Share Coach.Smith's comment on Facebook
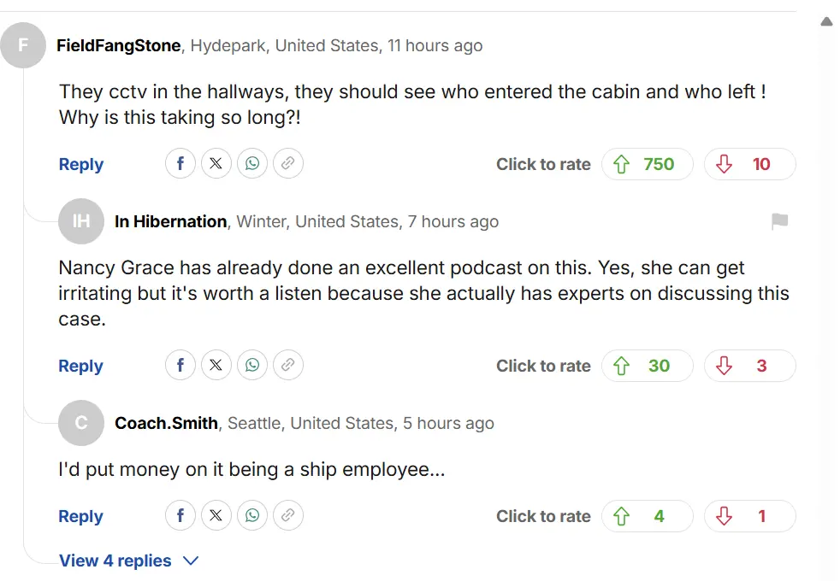The image size is (840, 581). tap(180, 516)
